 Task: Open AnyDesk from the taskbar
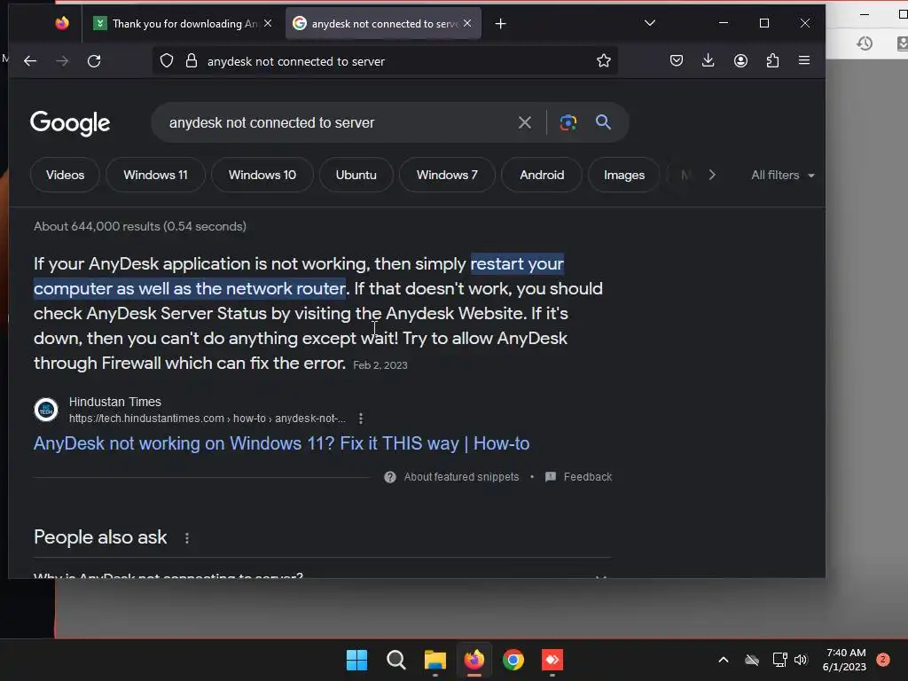[552, 660]
